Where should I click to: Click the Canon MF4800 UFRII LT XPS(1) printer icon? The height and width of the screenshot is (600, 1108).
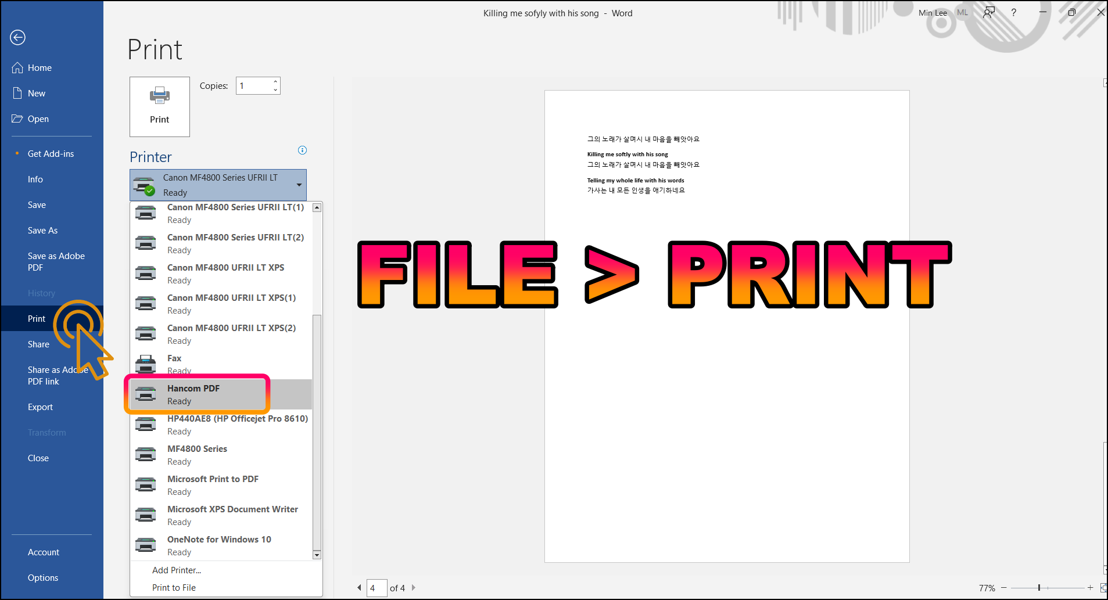tap(145, 304)
